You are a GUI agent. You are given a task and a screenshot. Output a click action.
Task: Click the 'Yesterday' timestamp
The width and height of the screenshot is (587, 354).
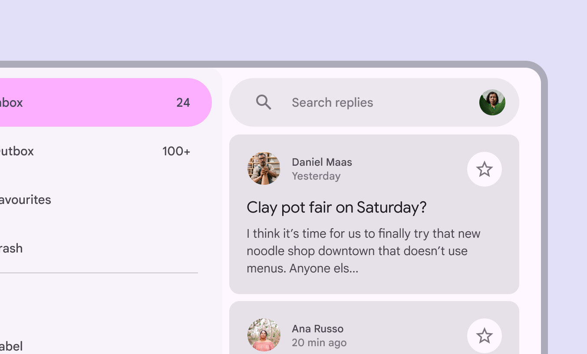316,176
